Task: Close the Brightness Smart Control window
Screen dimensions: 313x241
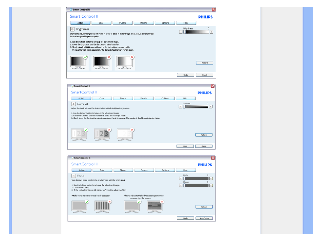Action: pyautogui.click(x=214, y=9)
